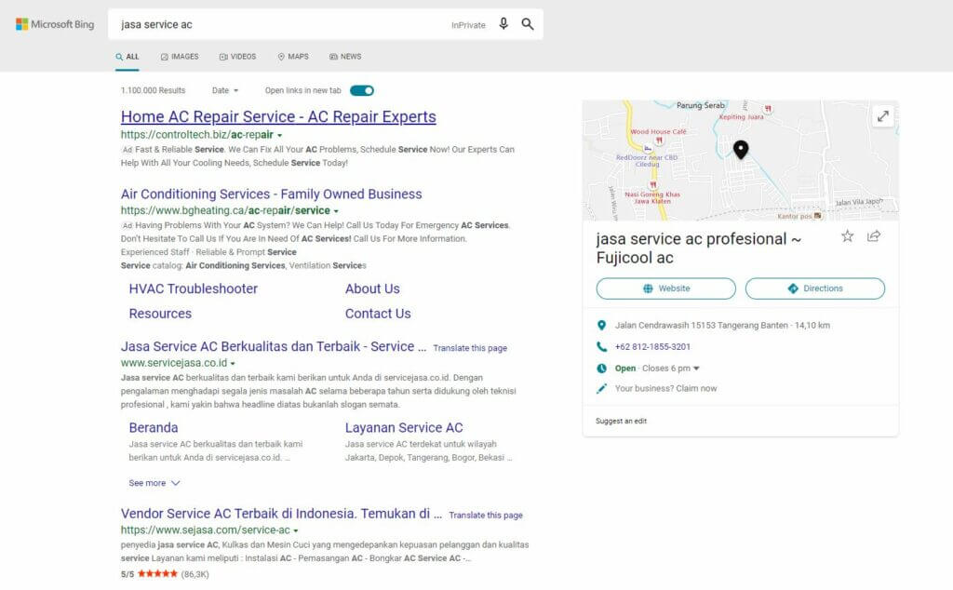Viewport: 953px width, 590px height.
Task: Open Air Conditioning Services Family Owned Business link
Action: [x=271, y=194]
